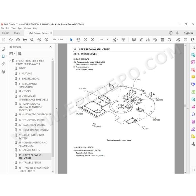Jump to 11 - TOOLS bookmark
The image size is (196, 196).
click(x=25, y=91)
